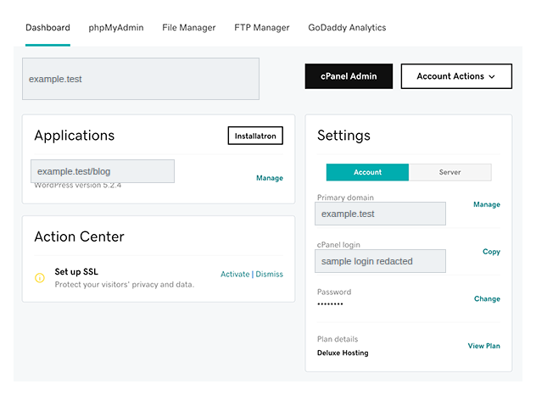This screenshot has height=395, width=536.
Task: Open the Dashboard tab
Action: (x=47, y=28)
